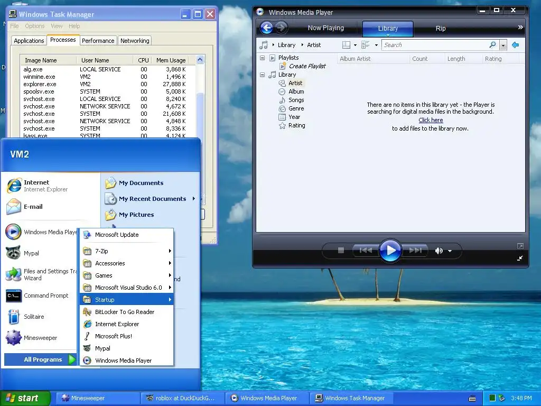Expand the Games submenu
Image resolution: width=541 pixels, height=406 pixels.
tap(127, 275)
